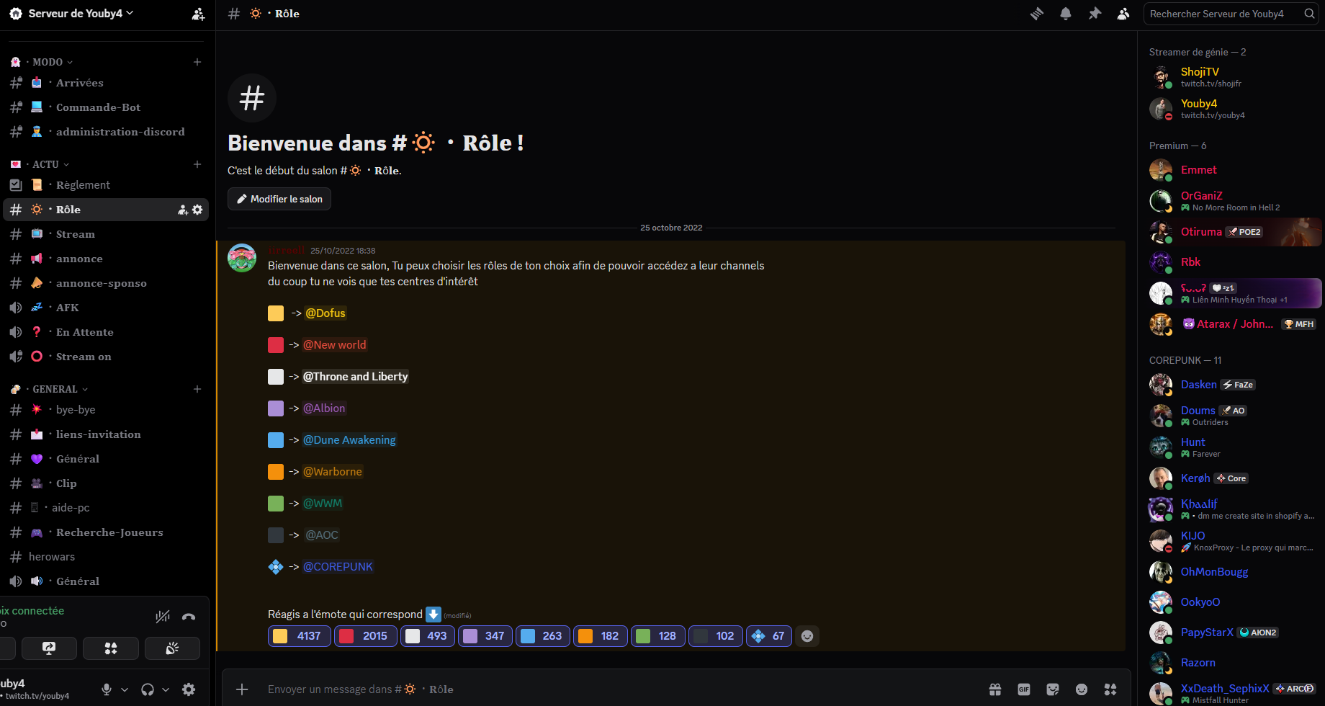Open settings gear on Rôle channel row
This screenshot has height=706, width=1325.
pyautogui.click(x=197, y=210)
